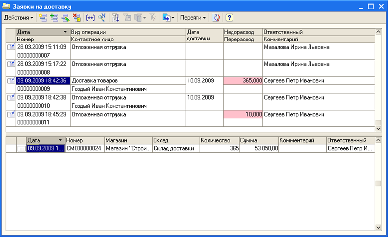
Task: Open the Действия dropdown menu
Action: pos(19,18)
